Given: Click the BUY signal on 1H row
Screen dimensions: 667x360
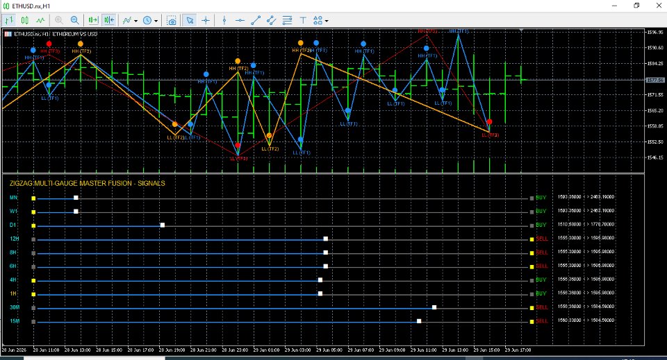Looking at the screenshot, I should pos(541,294).
